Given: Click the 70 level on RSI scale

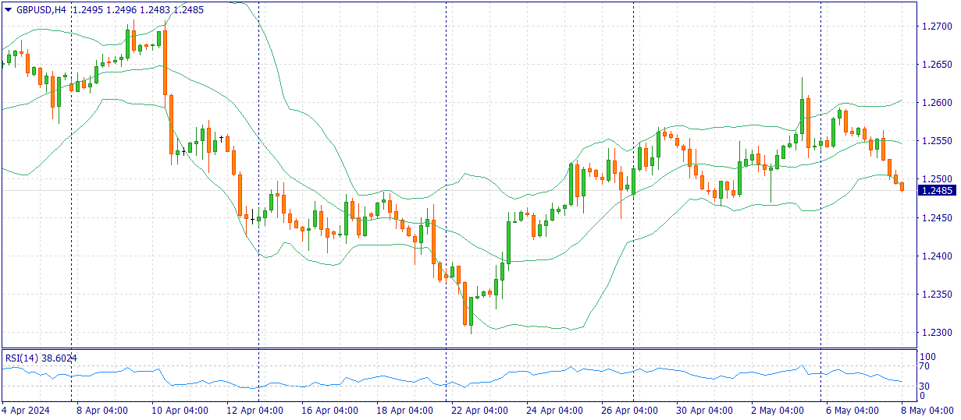Looking at the screenshot, I should pyautogui.click(x=925, y=366).
